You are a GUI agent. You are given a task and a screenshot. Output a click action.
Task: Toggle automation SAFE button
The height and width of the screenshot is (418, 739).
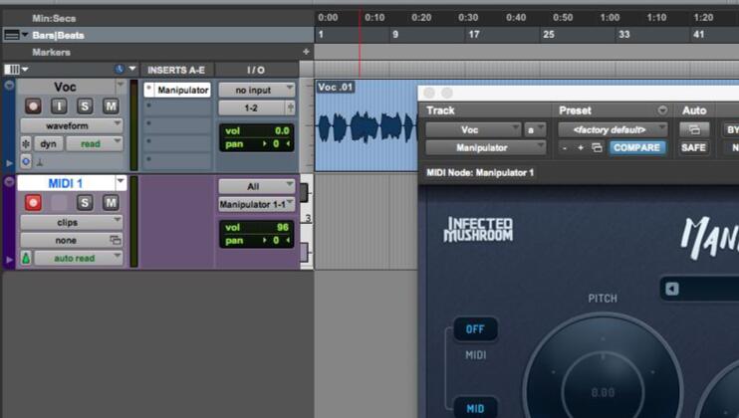(694, 148)
